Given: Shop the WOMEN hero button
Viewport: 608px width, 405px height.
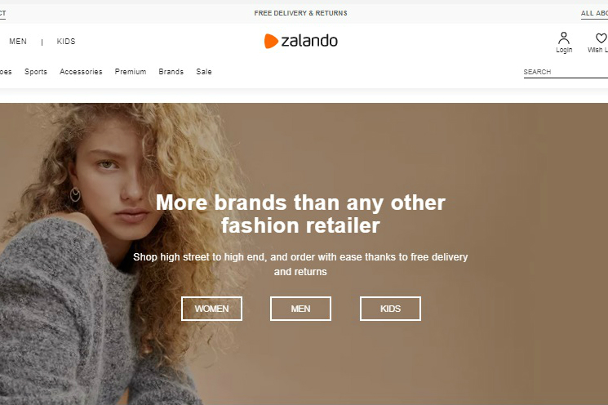Looking at the screenshot, I should 211,309.
